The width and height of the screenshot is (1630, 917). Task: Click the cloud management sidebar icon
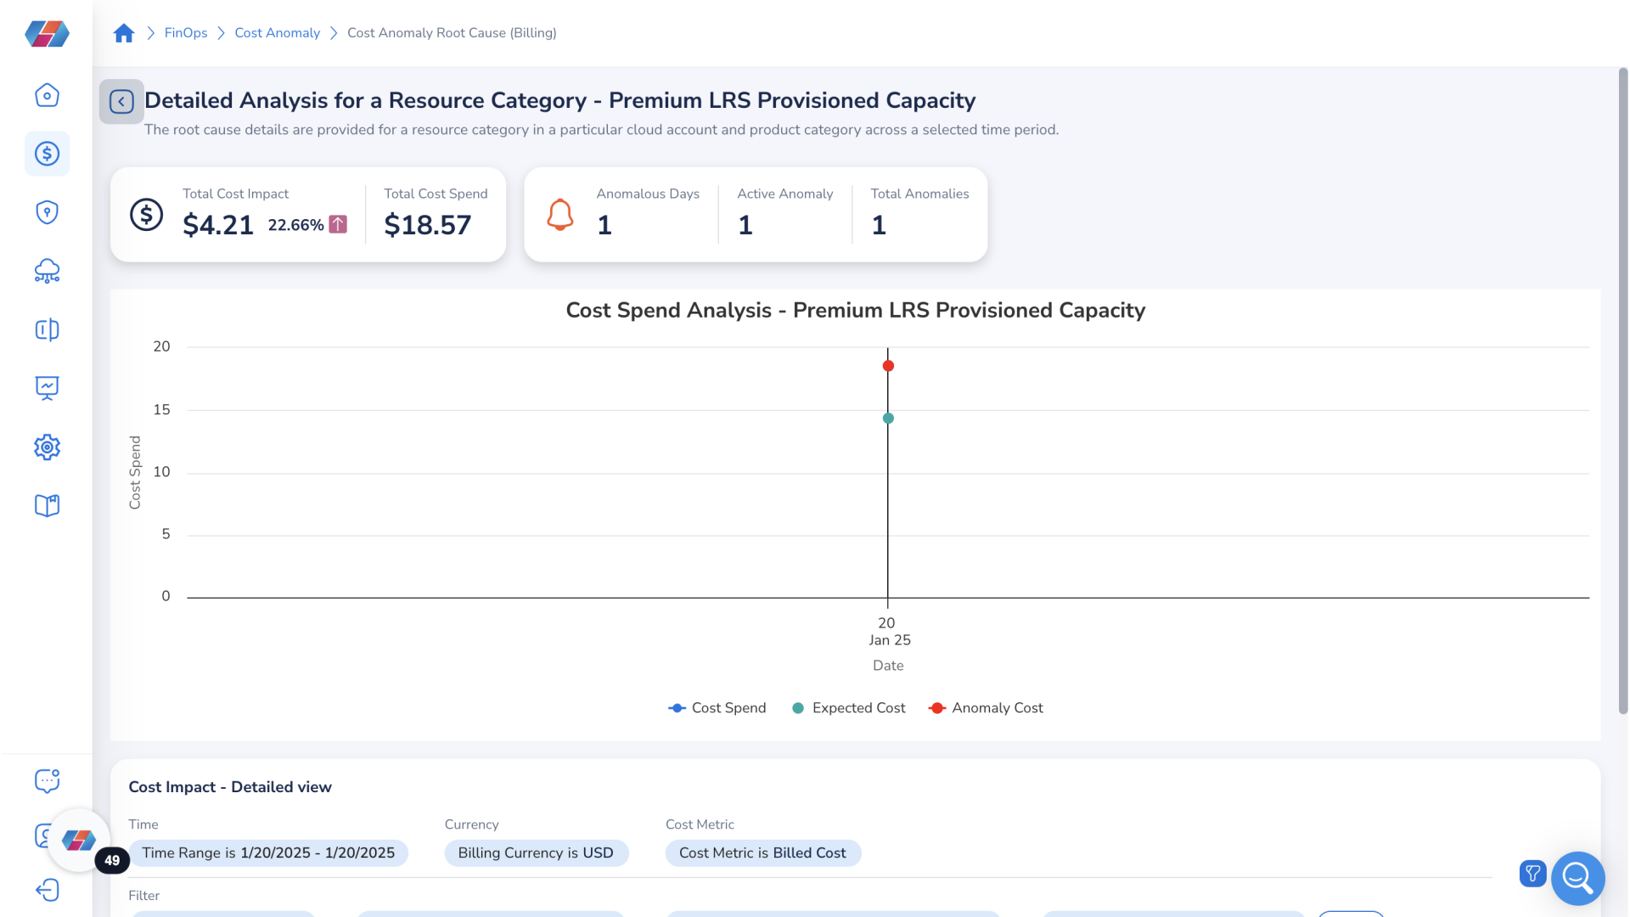pos(47,271)
